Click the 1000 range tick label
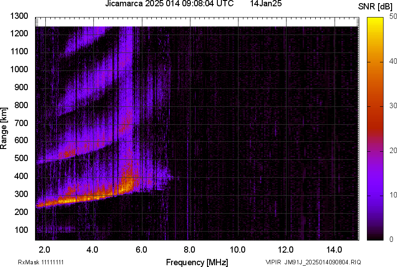Image resolution: width=397 pixels, height=267 pixels. point(19,69)
